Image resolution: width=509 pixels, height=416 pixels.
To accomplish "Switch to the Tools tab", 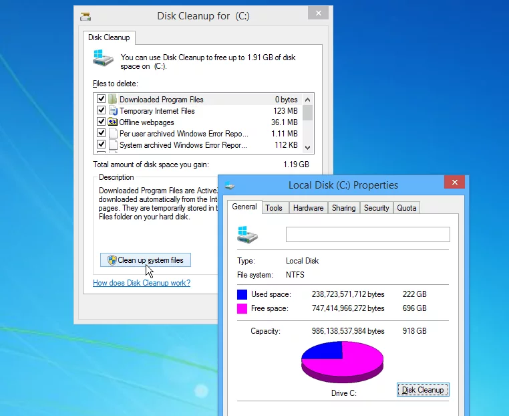I will (x=274, y=208).
